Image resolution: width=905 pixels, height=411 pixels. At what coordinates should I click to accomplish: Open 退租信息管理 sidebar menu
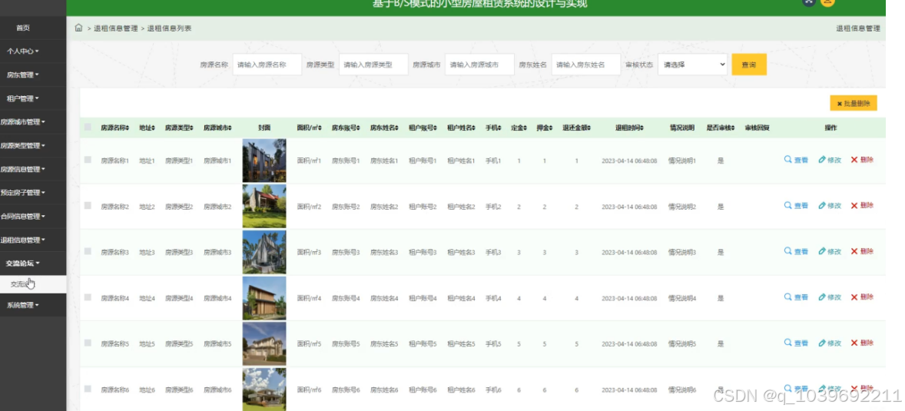click(x=23, y=240)
